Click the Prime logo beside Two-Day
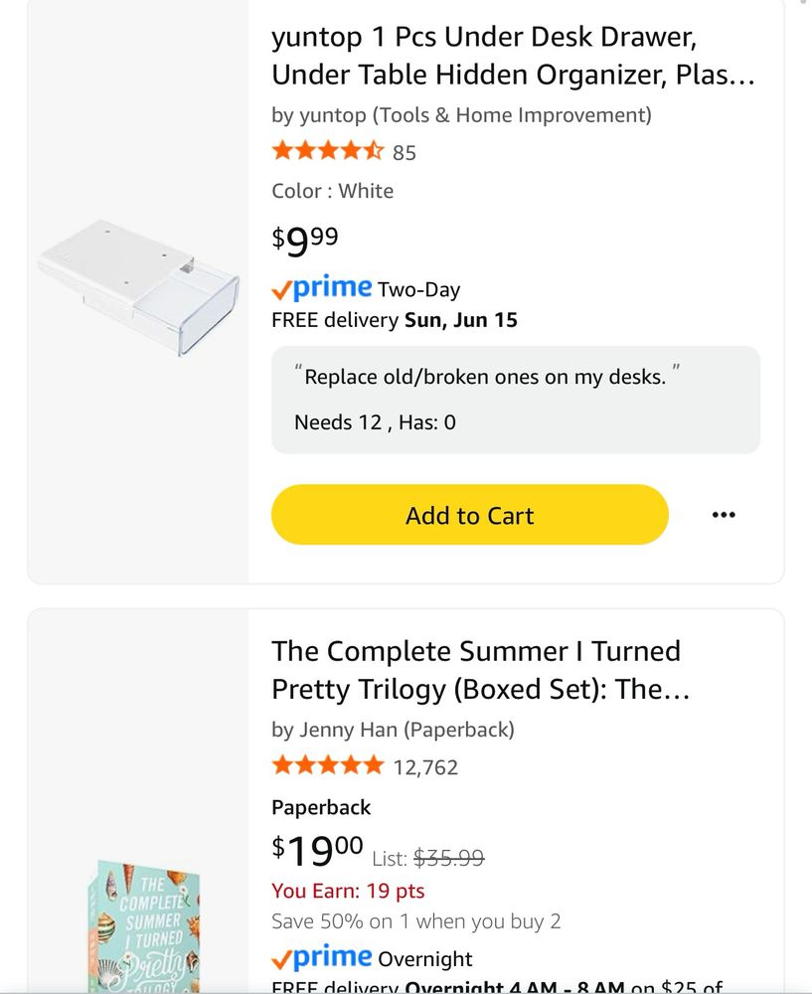The width and height of the screenshot is (812, 994). 322,288
